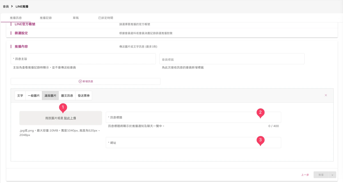Remove the message block with the X icon
The width and height of the screenshot is (343, 183).
click(326, 95)
